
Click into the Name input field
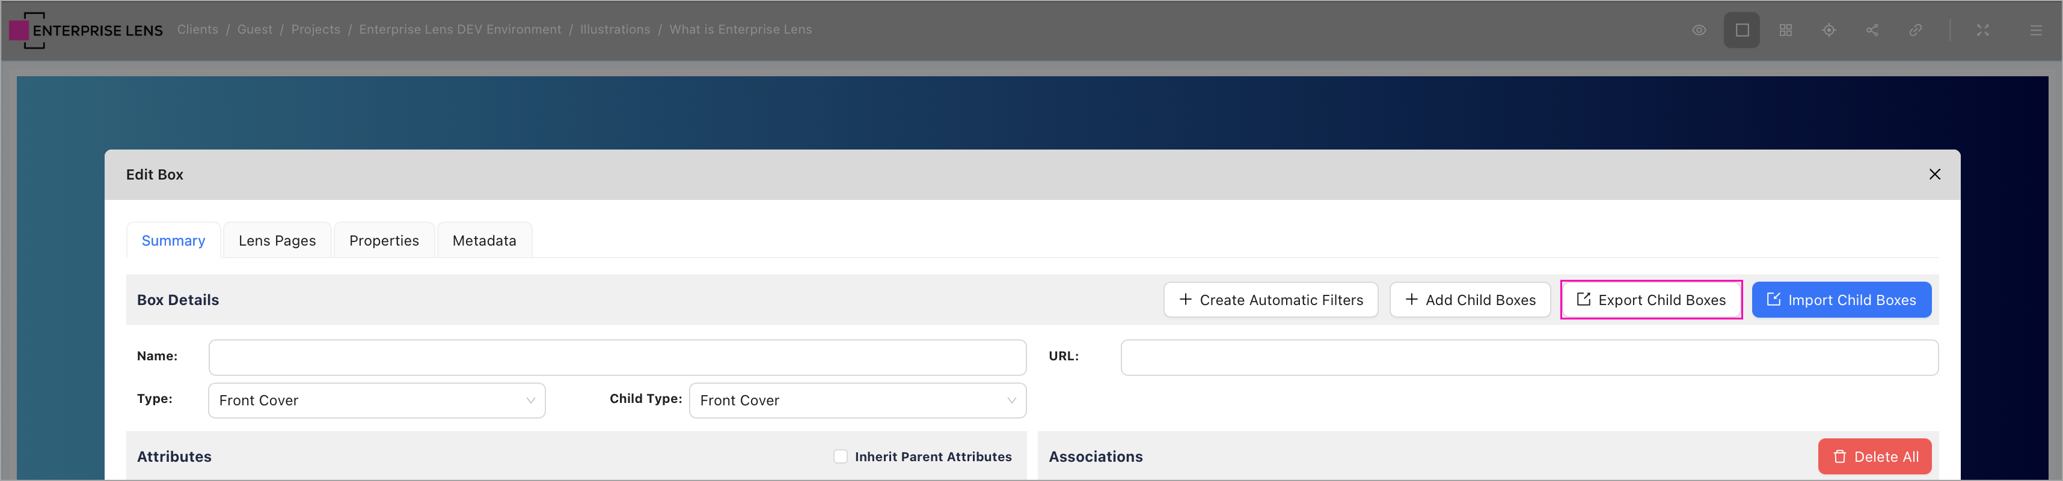tap(617, 358)
